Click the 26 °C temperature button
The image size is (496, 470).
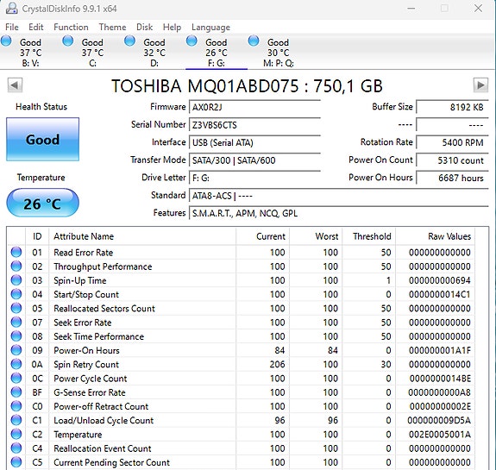43,204
